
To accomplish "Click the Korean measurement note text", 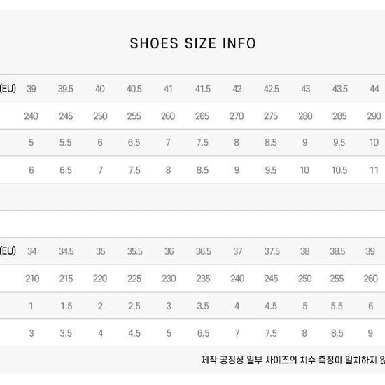I will (x=293, y=360).
